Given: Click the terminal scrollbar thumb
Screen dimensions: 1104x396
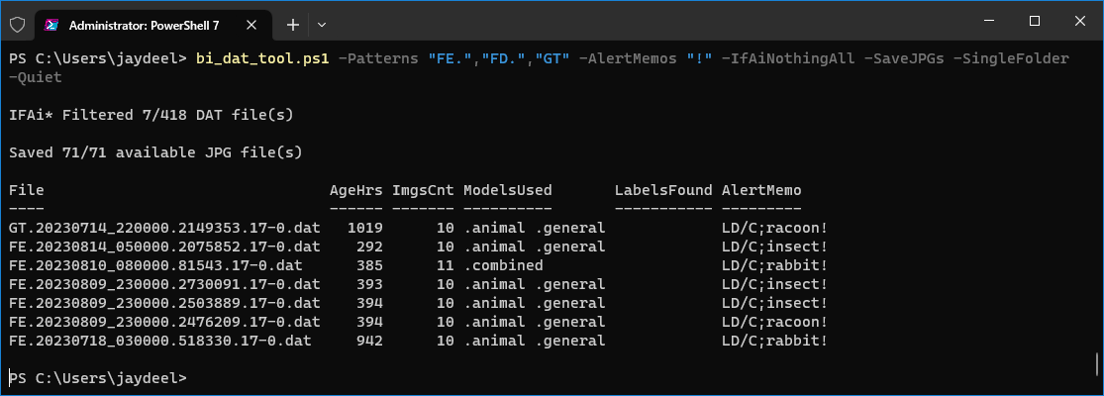Looking at the screenshot, I should [x=1097, y=365].
